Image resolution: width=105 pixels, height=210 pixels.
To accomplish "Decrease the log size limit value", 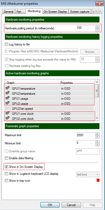I will pos(97,61).
